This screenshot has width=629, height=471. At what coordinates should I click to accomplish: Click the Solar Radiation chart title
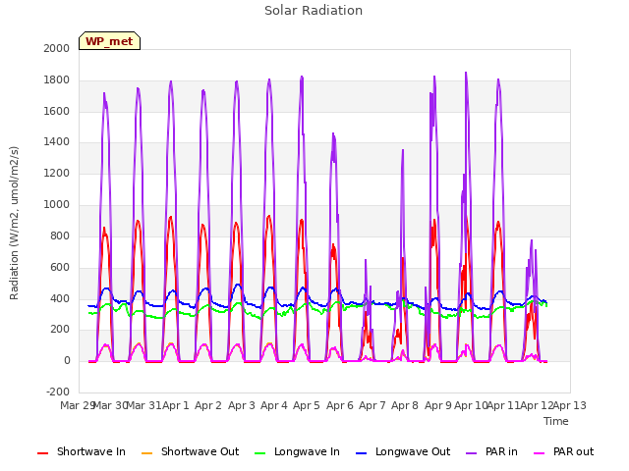click(314, 11)
